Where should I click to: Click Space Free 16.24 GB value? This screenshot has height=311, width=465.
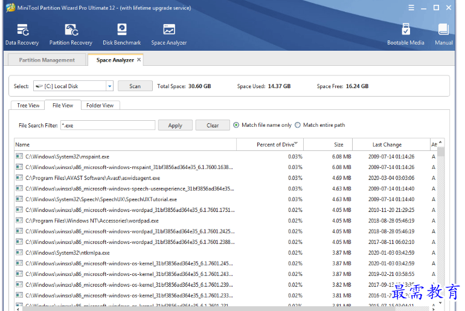(357, 86)
